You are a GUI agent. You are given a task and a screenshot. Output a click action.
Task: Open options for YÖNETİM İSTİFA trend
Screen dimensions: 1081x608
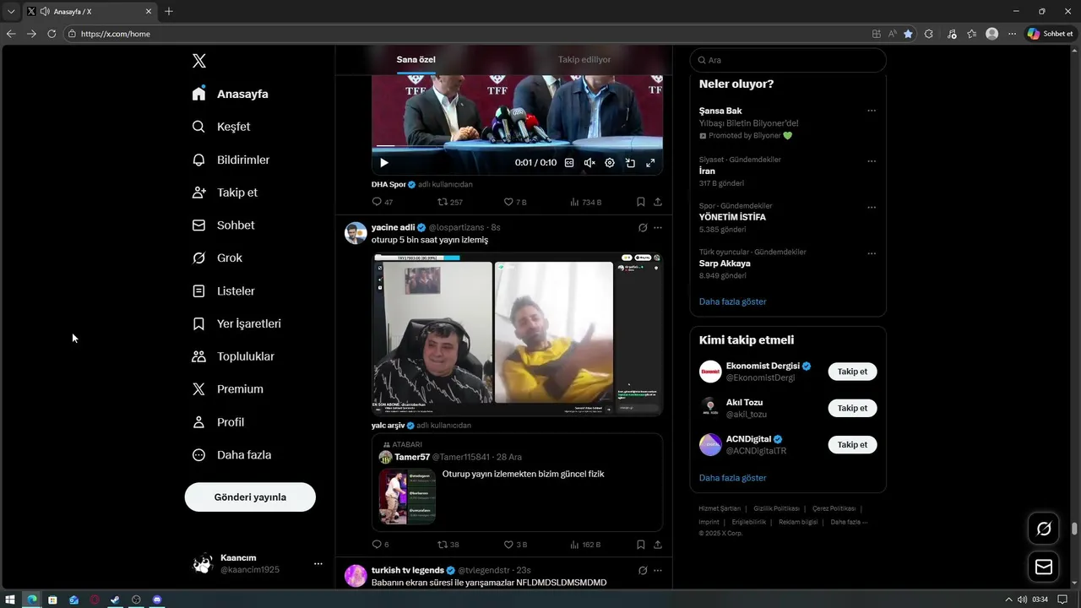[872, 207]
